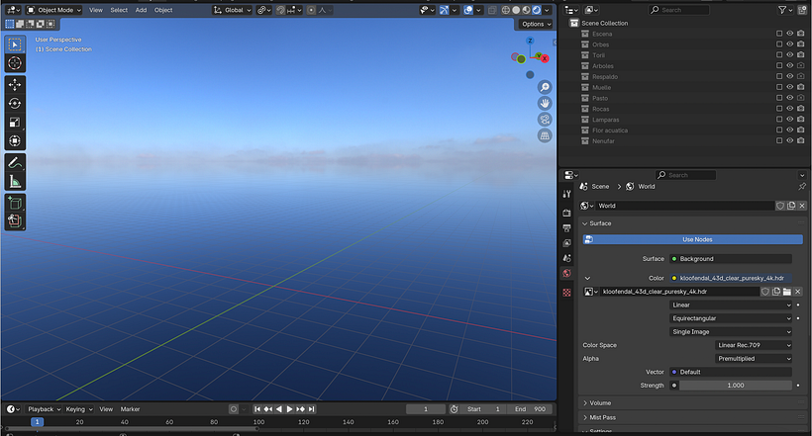Exclude Escena collection checkbox
812x436 pixels.
click(x=779, y=34)
